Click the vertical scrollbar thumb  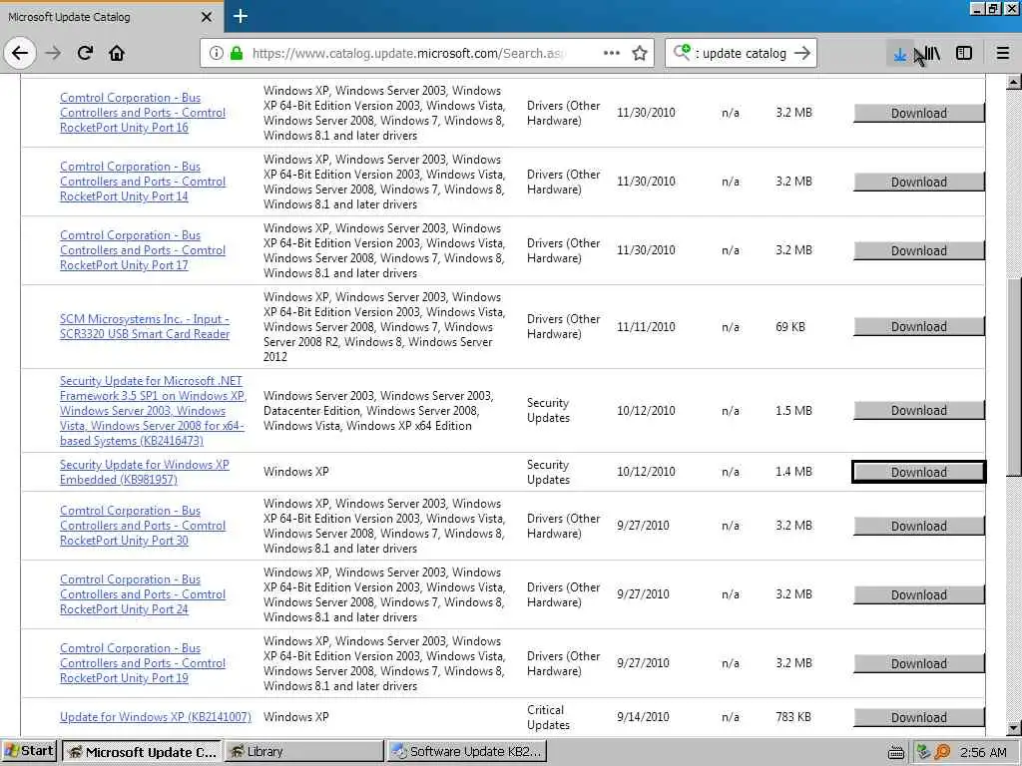(x=1014, y=378)
